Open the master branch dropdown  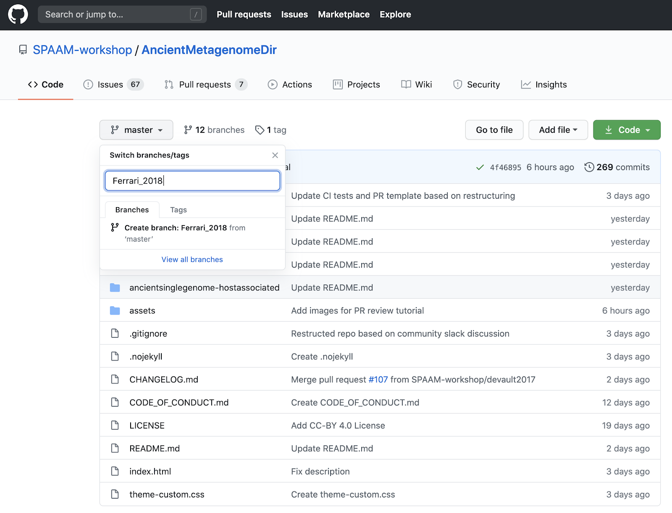(136, 130)
